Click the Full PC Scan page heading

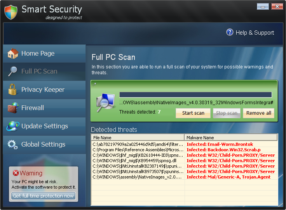(113, 57)
